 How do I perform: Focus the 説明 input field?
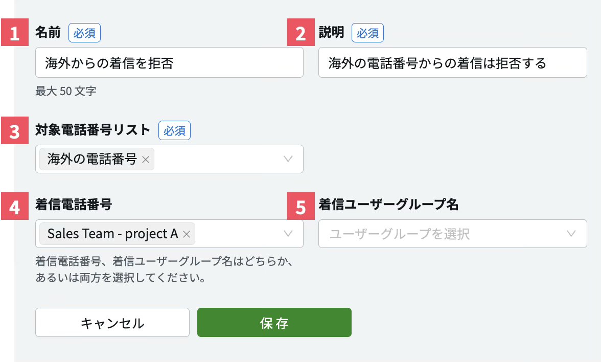click(x=453, y=62)
